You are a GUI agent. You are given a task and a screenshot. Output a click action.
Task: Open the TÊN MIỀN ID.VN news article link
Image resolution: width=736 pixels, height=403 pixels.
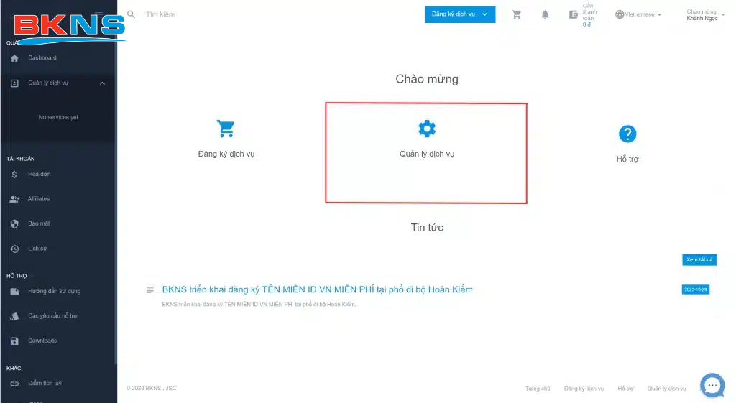(x=317, y=289)
